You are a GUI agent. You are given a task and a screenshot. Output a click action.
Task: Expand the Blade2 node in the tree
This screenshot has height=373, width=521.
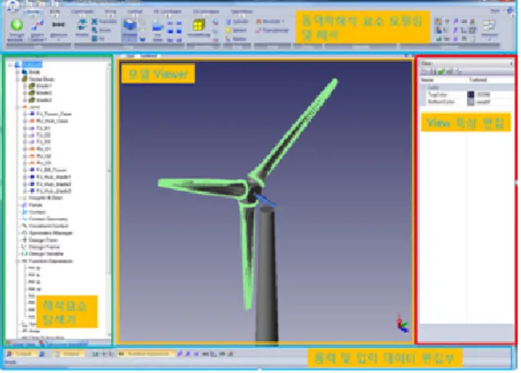coord(24,93)
